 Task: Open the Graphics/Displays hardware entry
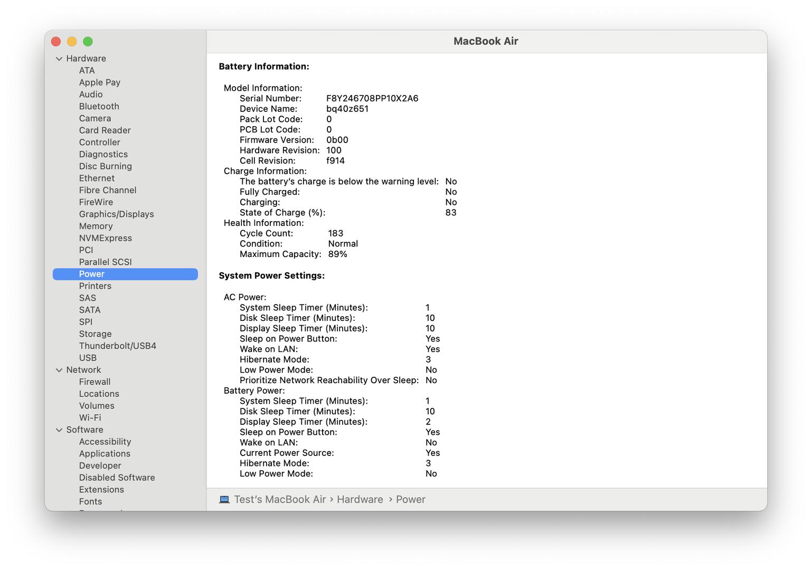point(116,214)
